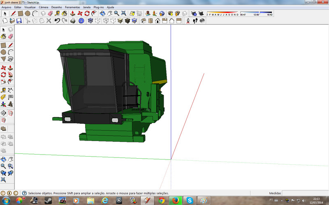This screenshot has height=205, width=329.
Task: Open the Ajuda menu
Action: (110, 7)
